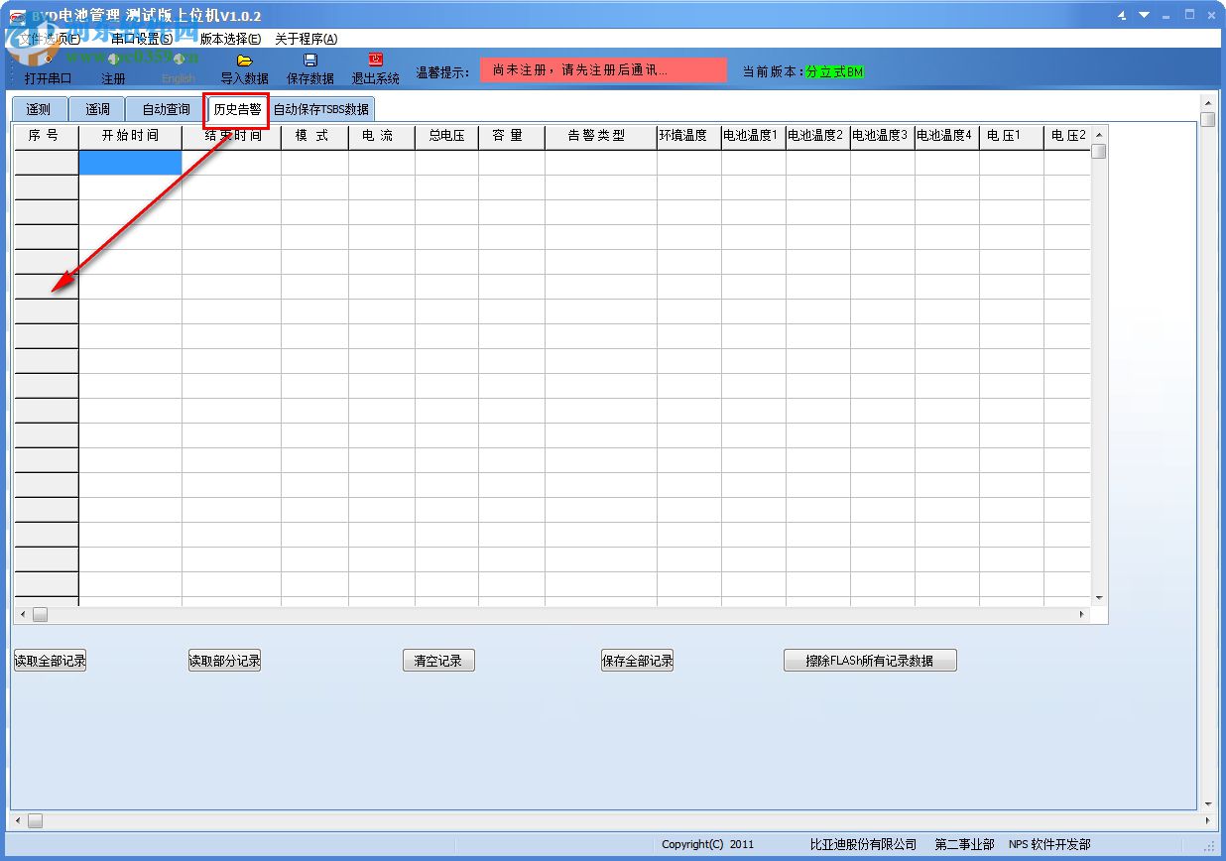Select the highlighted blue cell under 开始时间

[130, 163]
